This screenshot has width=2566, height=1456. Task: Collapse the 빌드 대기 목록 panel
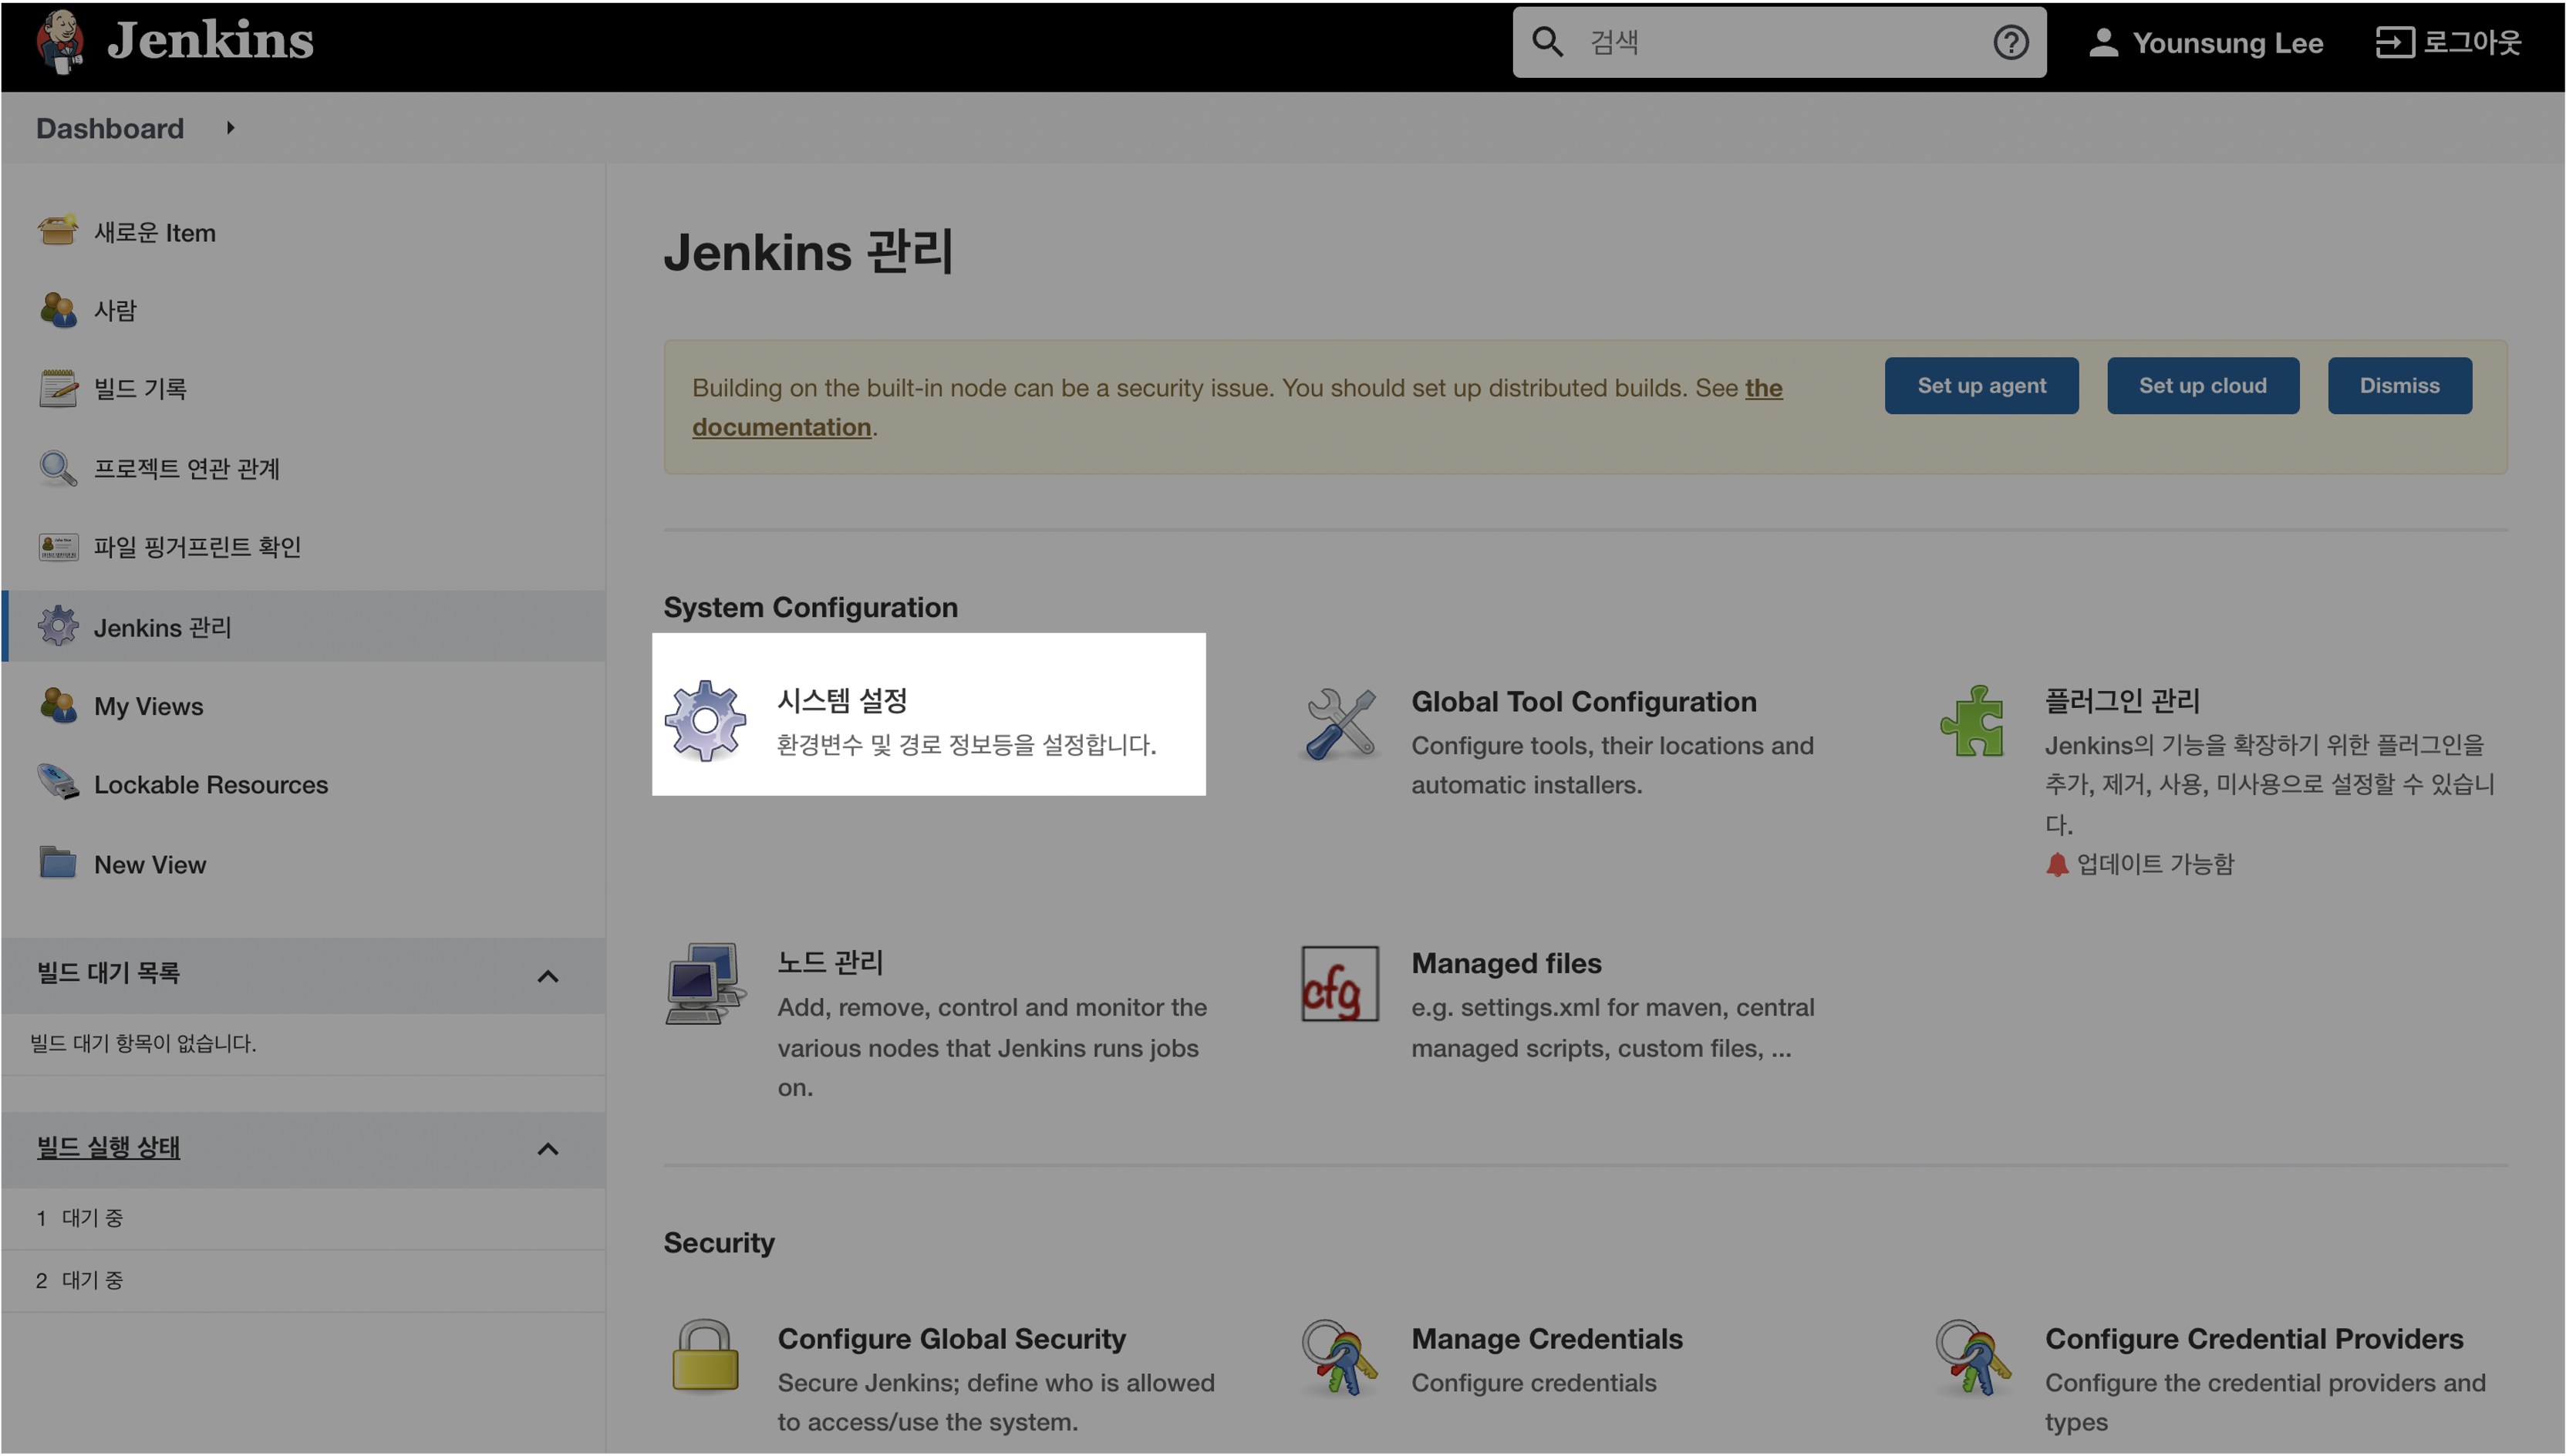[x=547, y=976]
